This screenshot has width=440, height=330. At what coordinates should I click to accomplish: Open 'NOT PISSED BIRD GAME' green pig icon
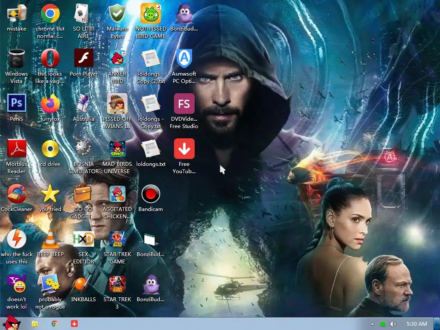pos(151,13)
